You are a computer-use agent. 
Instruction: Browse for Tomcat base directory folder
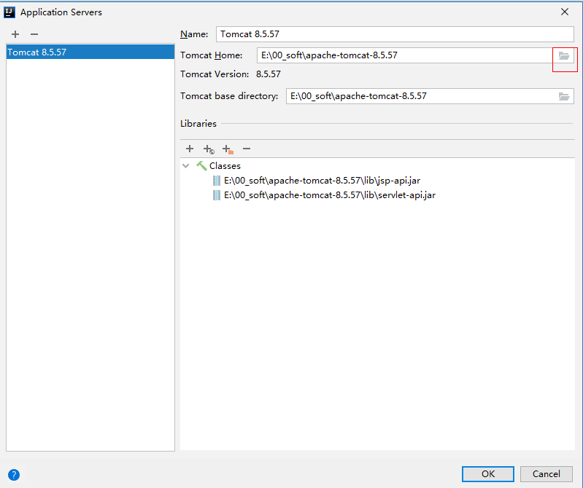[x=564, y=96]
